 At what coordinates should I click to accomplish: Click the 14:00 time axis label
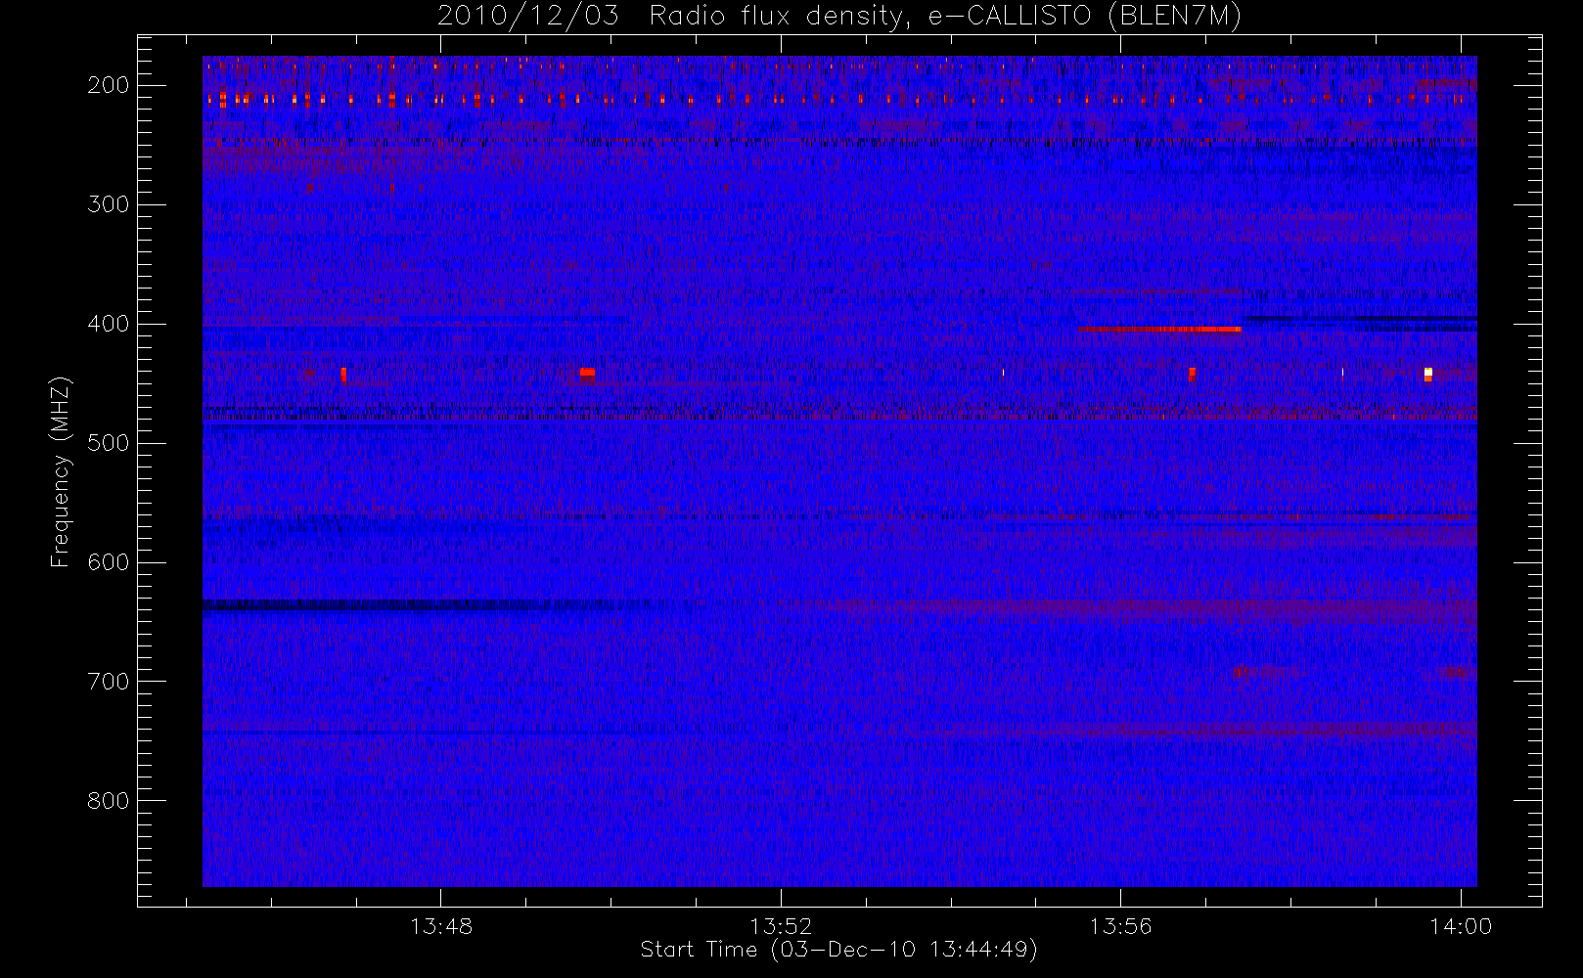tap(1461, 925)
